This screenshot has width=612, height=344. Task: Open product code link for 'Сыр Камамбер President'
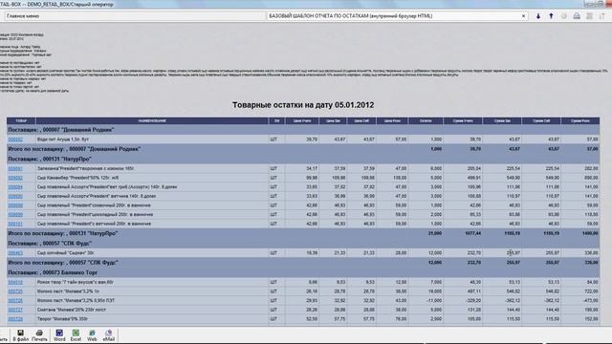tap(15, 178)
